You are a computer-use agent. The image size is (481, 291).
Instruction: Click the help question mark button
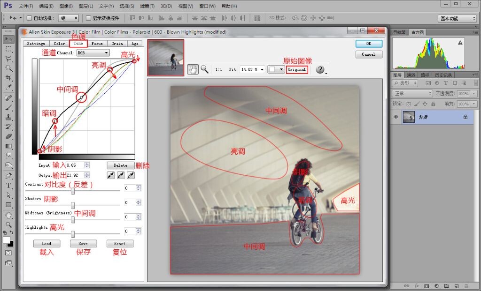click(320, 69)
